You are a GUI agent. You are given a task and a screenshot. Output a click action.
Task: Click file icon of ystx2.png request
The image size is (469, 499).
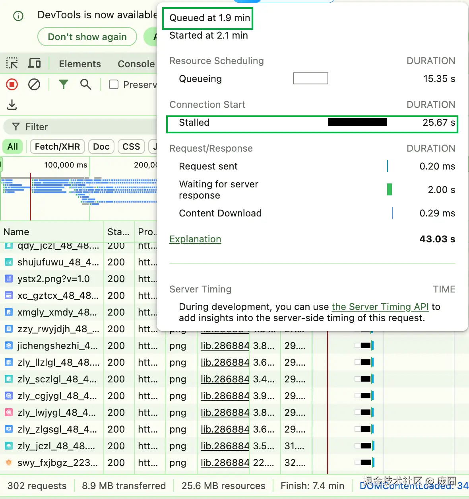tap(8, 279)
